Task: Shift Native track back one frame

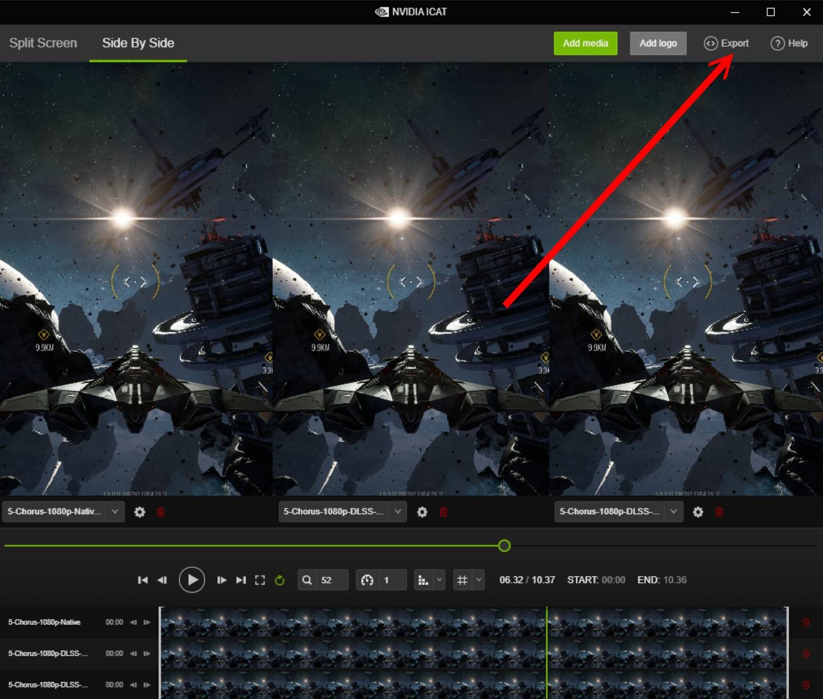Action: point(133,622)
